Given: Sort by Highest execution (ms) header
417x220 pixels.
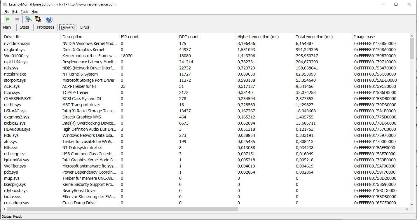Looking at the screenshot, I should click(x=265, y=37).
